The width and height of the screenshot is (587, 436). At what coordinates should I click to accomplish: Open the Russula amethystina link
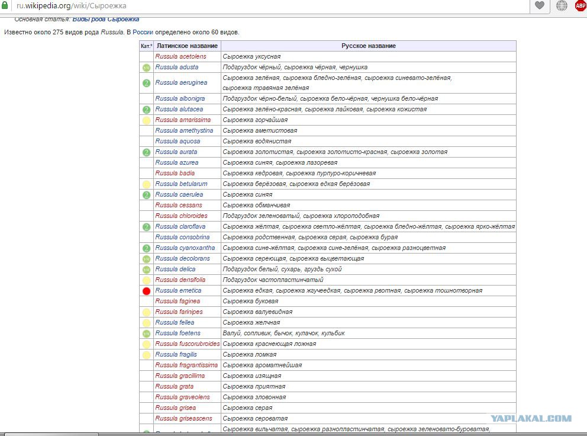click(184, 130)
